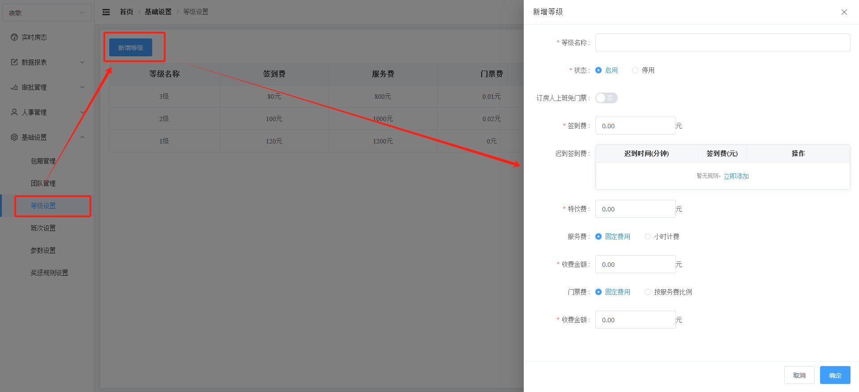Click the hamburger menu collapse icon

[x=106, y=12]
